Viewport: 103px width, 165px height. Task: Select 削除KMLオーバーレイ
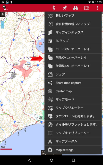(73, 57)
